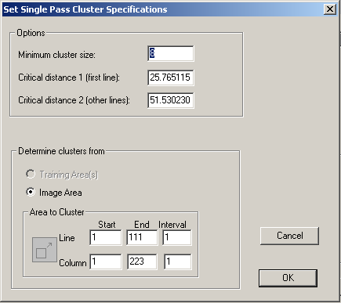Image resolution: width=341 pixels, height=303 pixels.
Task: Click the Line Interval field
Action: point(177,237)
